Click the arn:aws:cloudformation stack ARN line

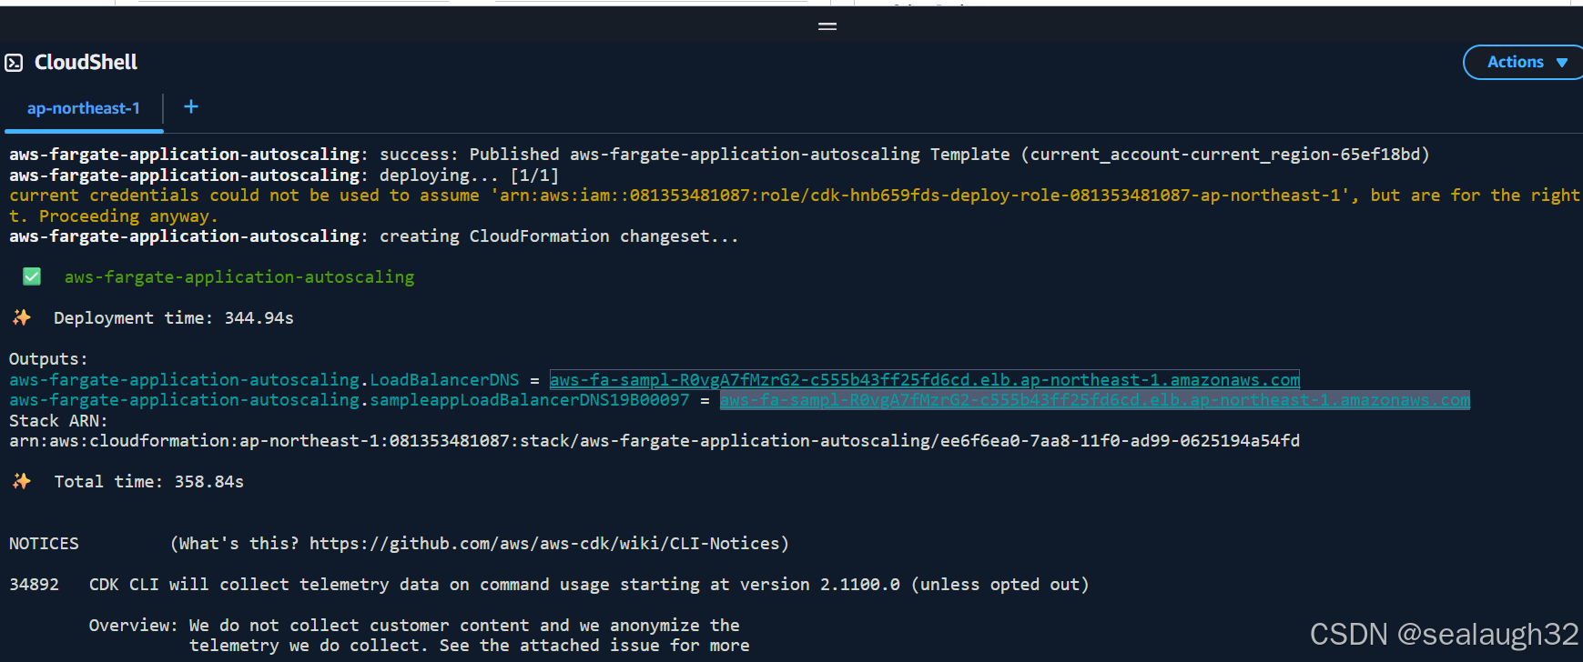tap(655, 441)
